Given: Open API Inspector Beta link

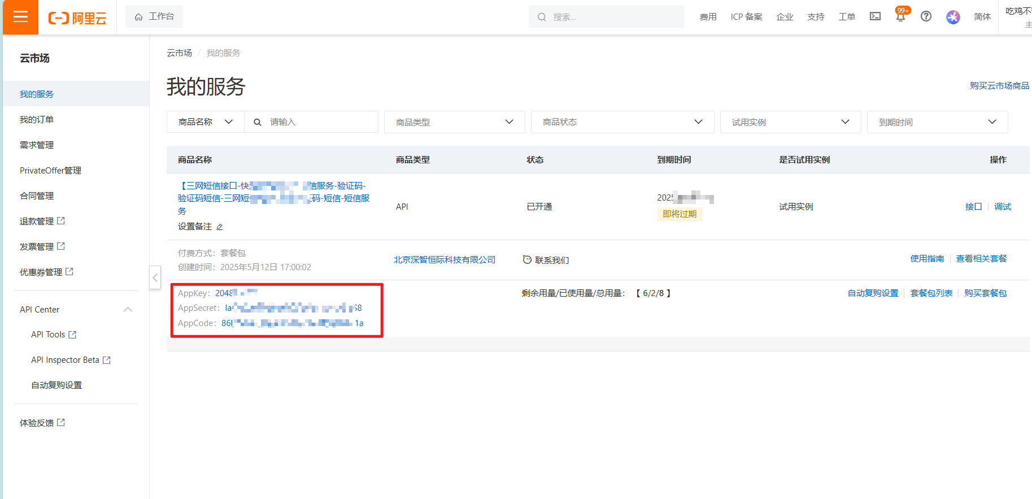Looking at the screenshot, I should 71,360.
